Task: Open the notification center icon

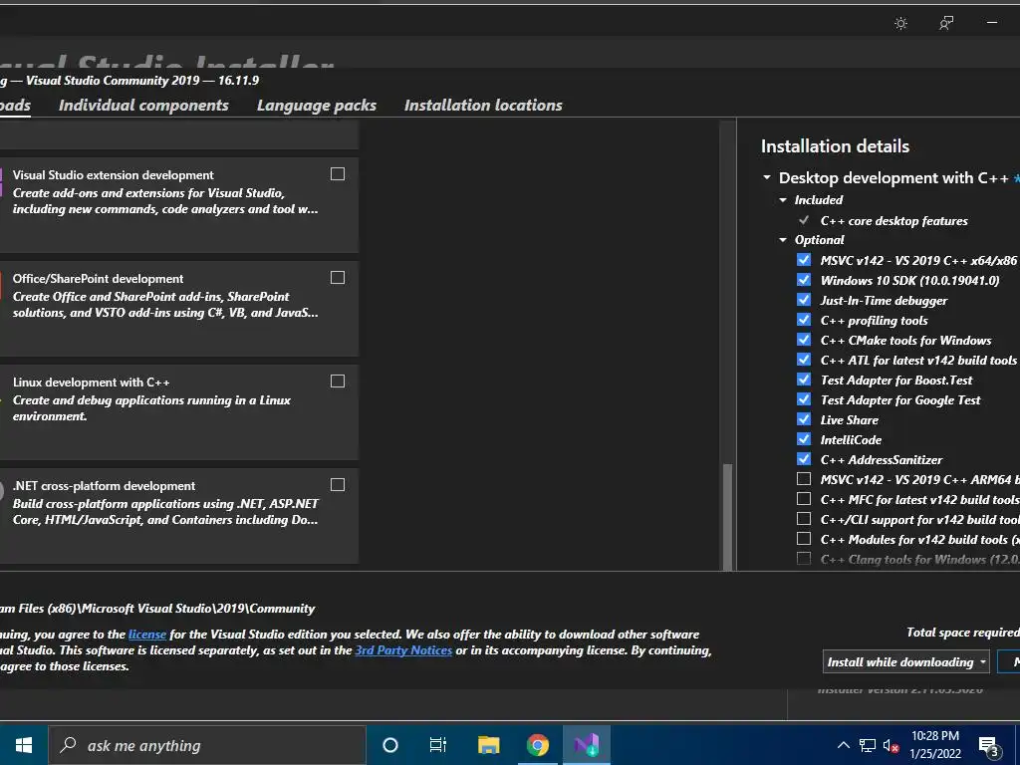Action: pos(988,746)
